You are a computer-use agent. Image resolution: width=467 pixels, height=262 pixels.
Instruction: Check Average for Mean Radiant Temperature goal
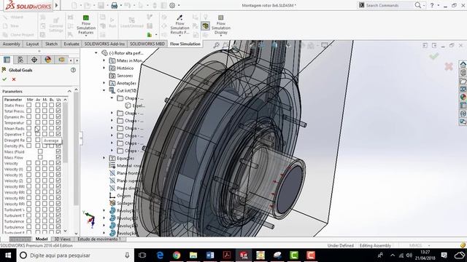37,128
